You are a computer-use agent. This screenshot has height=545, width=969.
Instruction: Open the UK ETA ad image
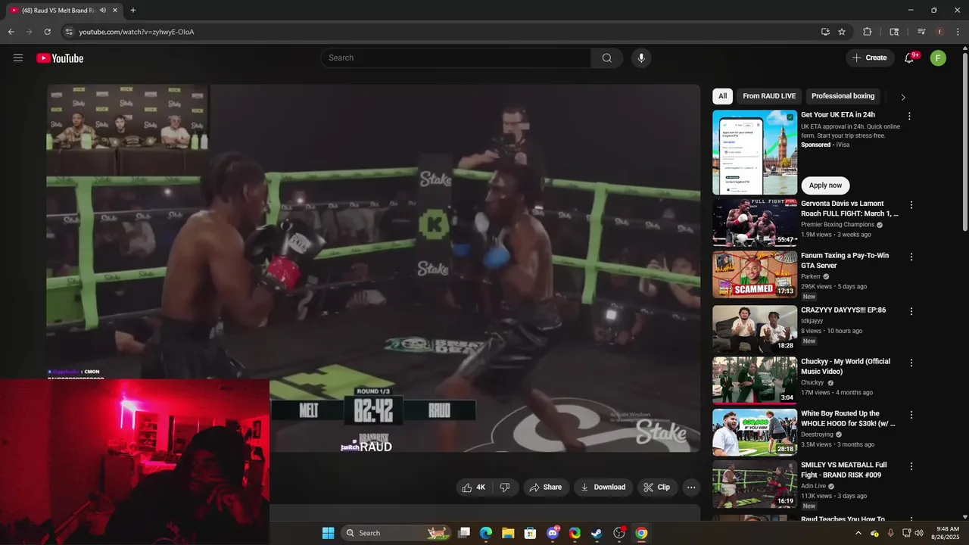(755, 153)
